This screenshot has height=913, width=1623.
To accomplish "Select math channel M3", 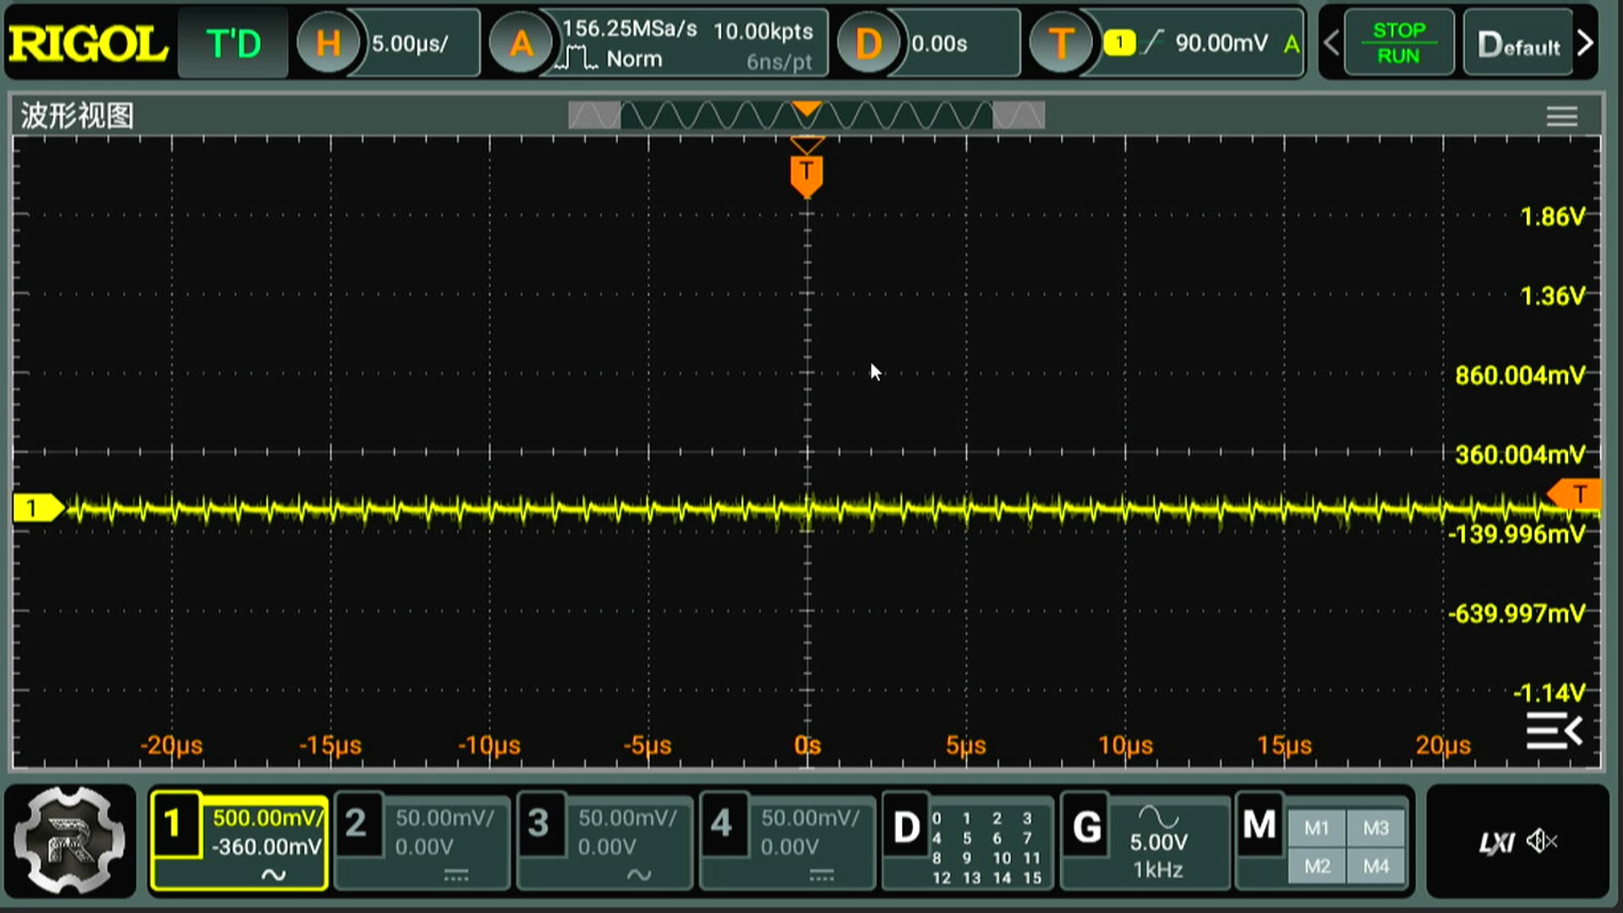I will pos(1375,828).
